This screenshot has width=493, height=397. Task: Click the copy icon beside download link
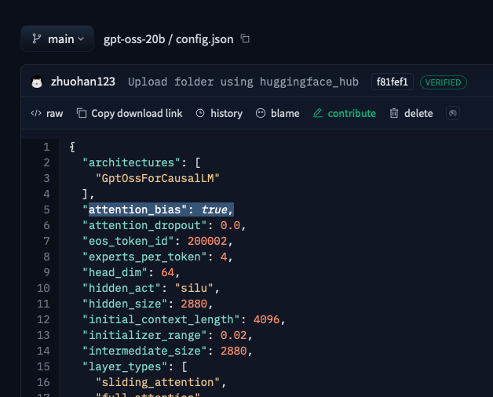82,113
